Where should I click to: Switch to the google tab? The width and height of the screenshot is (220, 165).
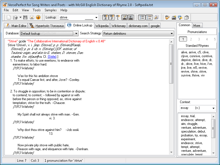coord(155,26)
